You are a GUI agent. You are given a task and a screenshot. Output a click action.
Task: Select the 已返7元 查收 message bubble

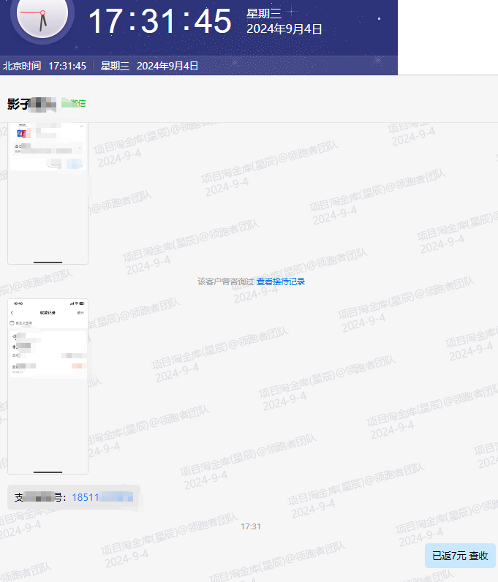[459, 556]
